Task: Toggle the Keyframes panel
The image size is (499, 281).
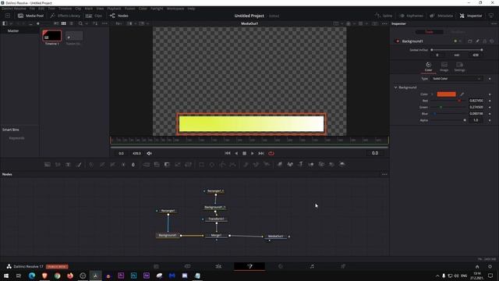Action: pos(412,16)
